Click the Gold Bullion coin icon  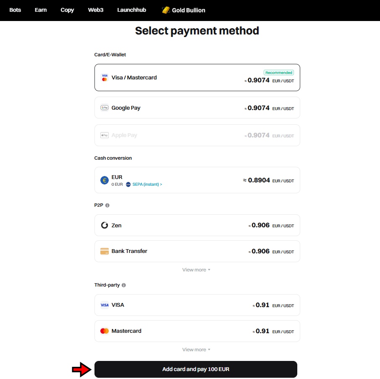coord(165,10)
